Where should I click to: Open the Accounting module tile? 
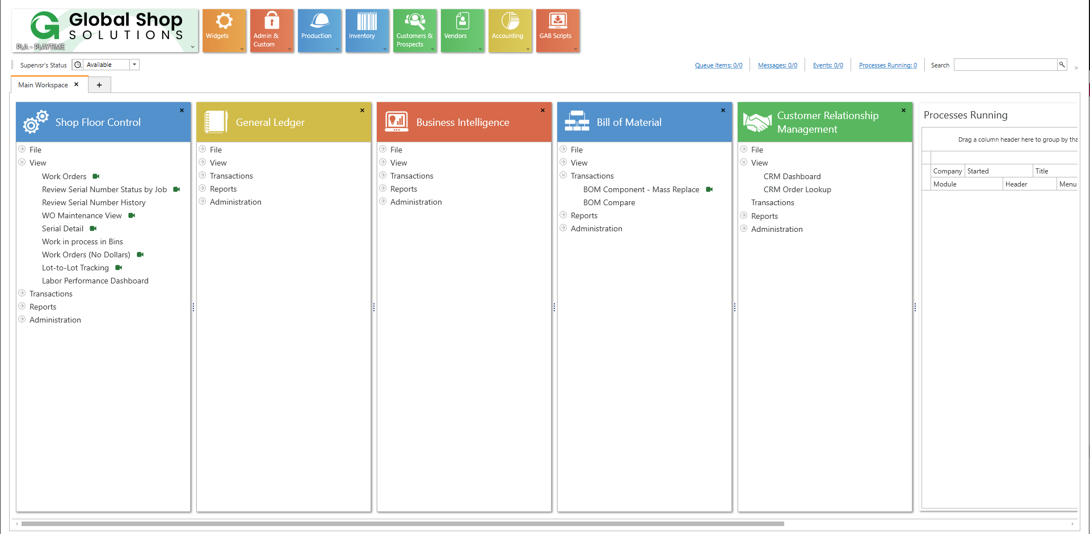(x=510, y=31)
